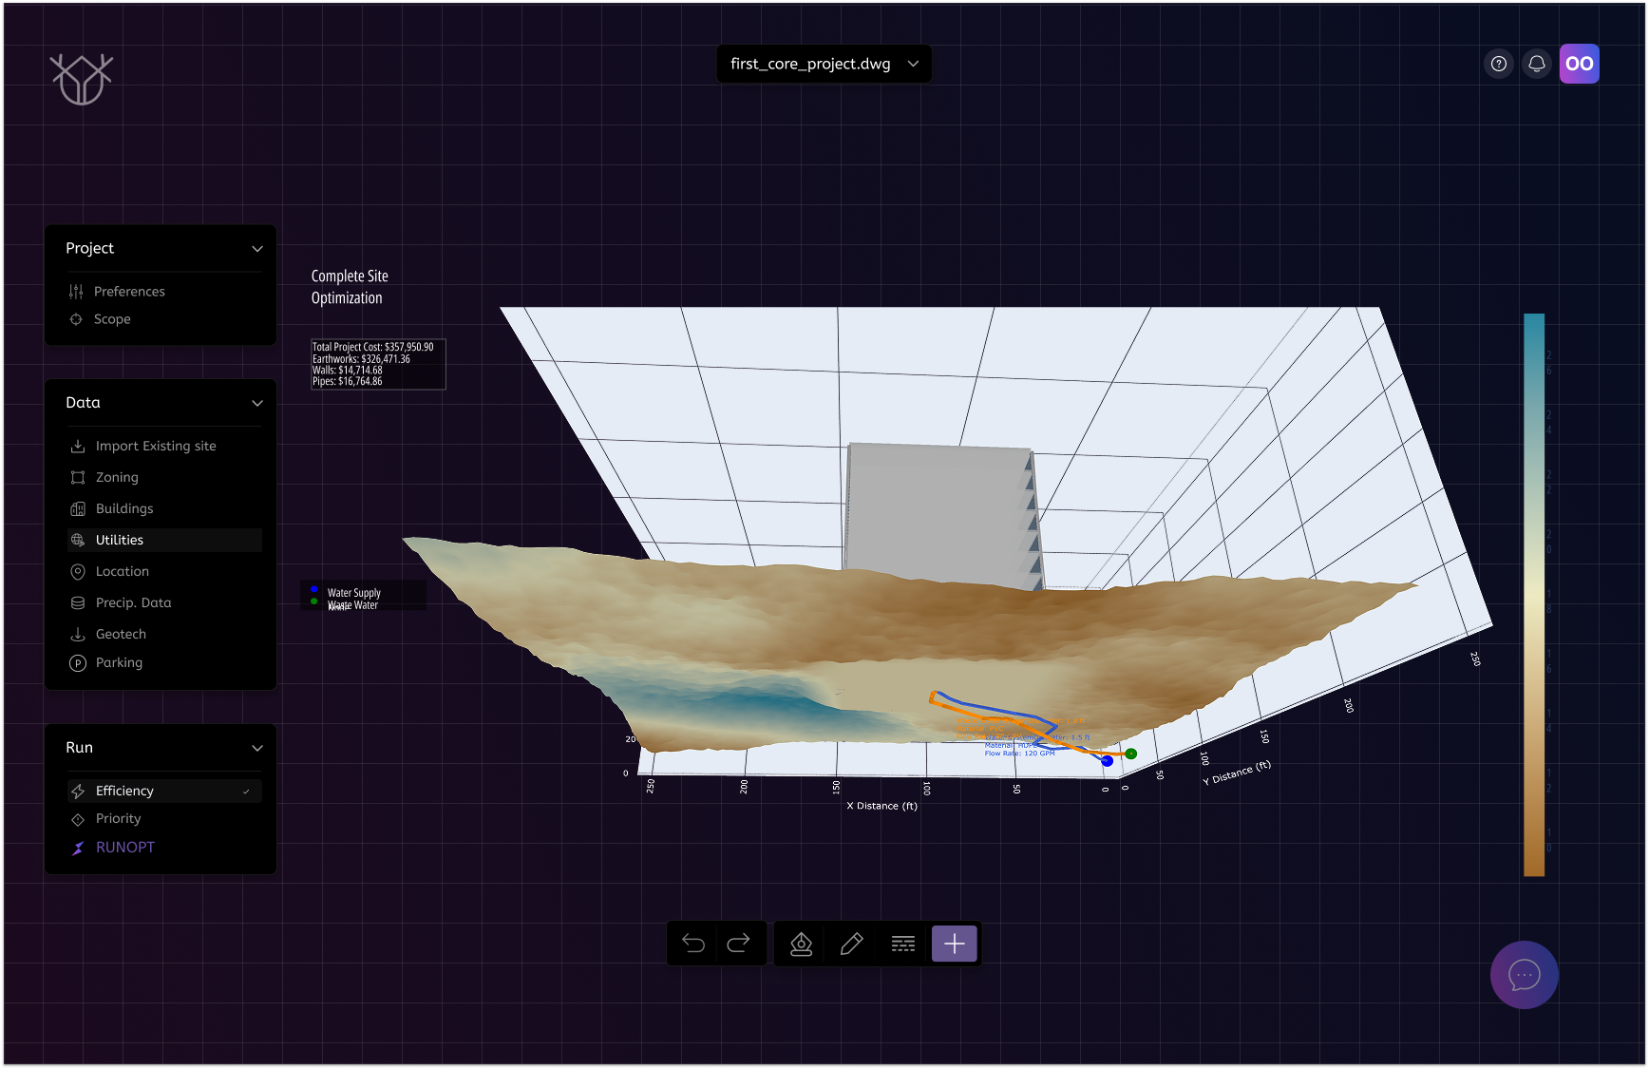Select the layers lines tool
The width and height of the screenshot is (1649, 1069).
click(x=902, y=944)
